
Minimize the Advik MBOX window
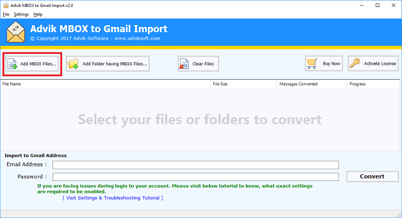pyautogui.click(x=361, y=5)
